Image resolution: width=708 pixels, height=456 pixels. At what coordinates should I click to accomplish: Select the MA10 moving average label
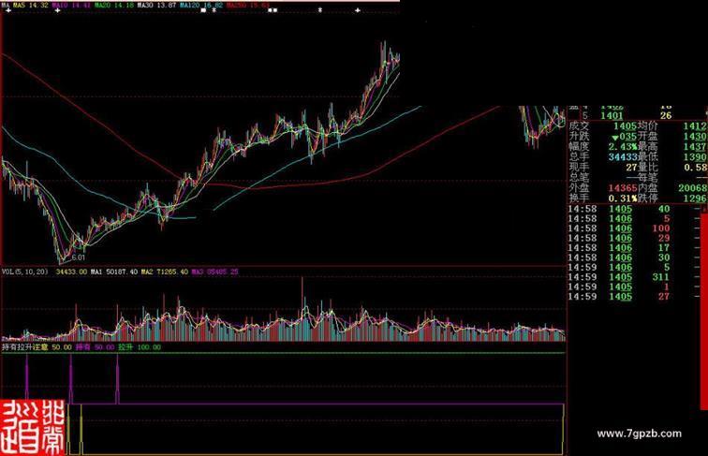71,6
